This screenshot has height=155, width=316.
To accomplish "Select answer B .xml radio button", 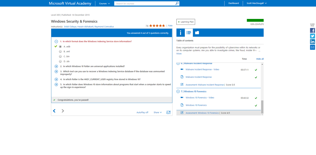I will click(60, 51).
